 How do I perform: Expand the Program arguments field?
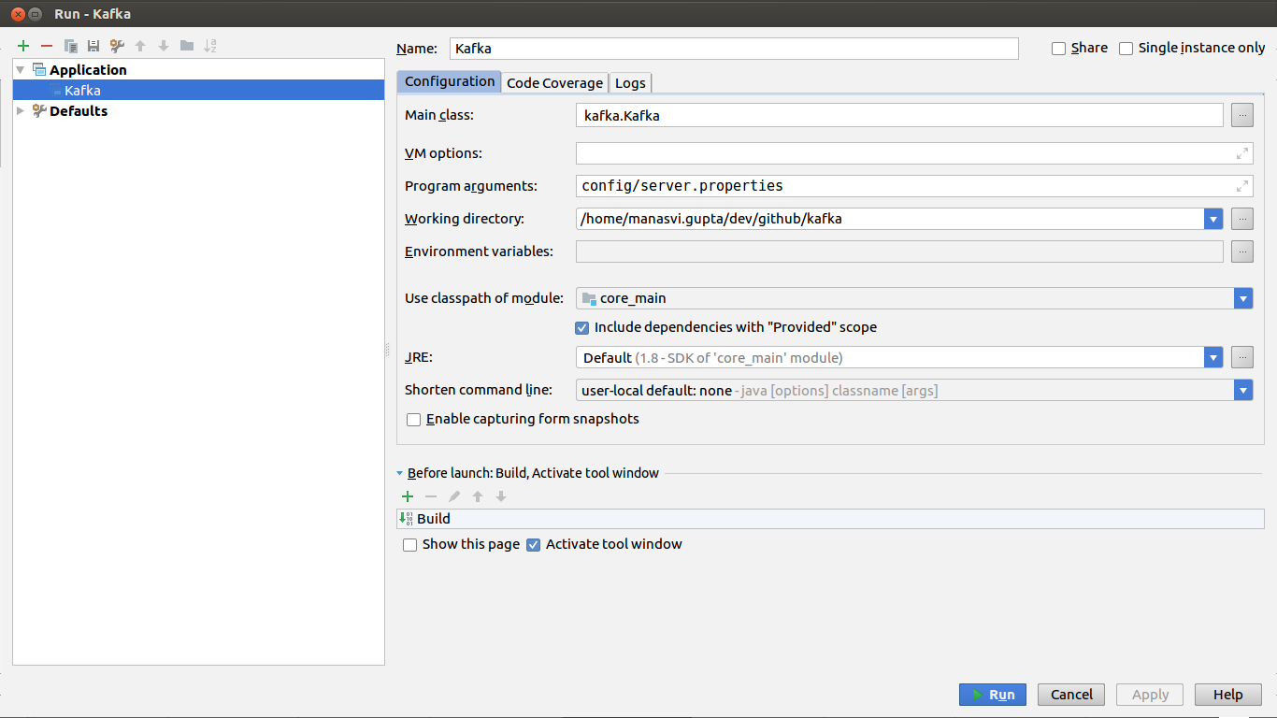(x=1242, y=186)
